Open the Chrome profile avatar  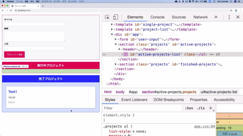pos(236,11)
